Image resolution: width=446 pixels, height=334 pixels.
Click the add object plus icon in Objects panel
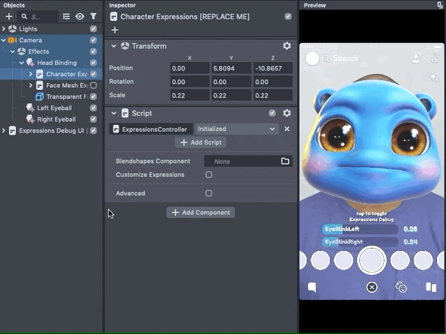click(9, 16)
